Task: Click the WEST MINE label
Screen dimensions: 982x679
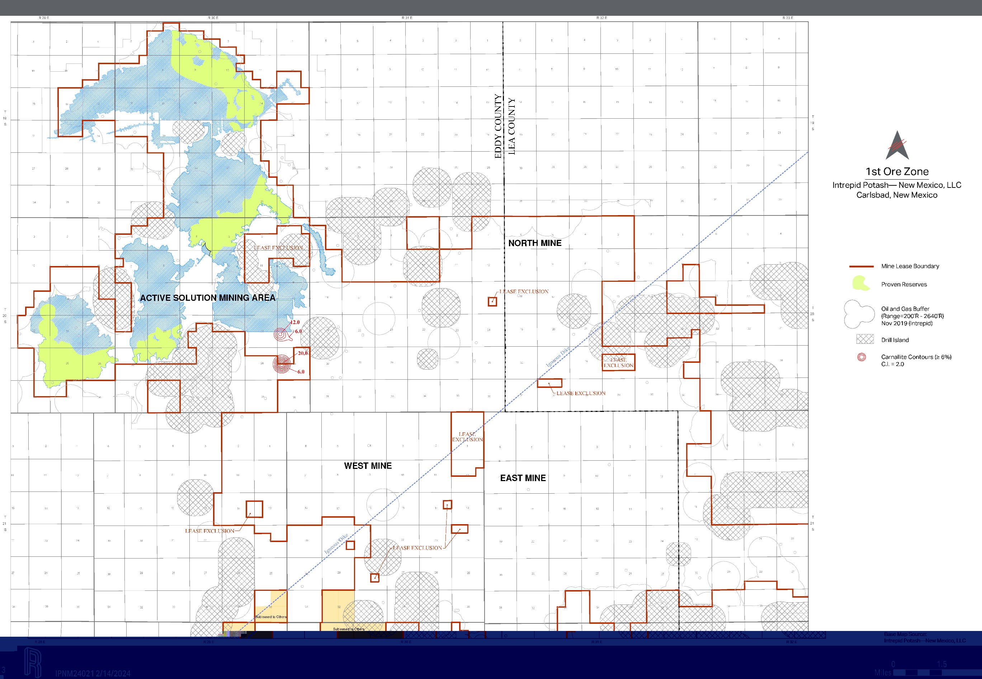Action: [x=368, y=465]
